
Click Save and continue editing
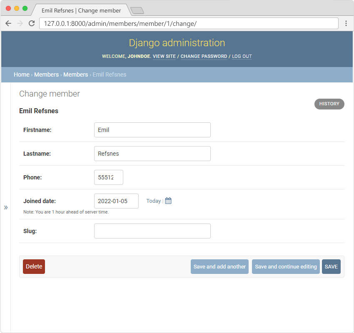(286, 266)
